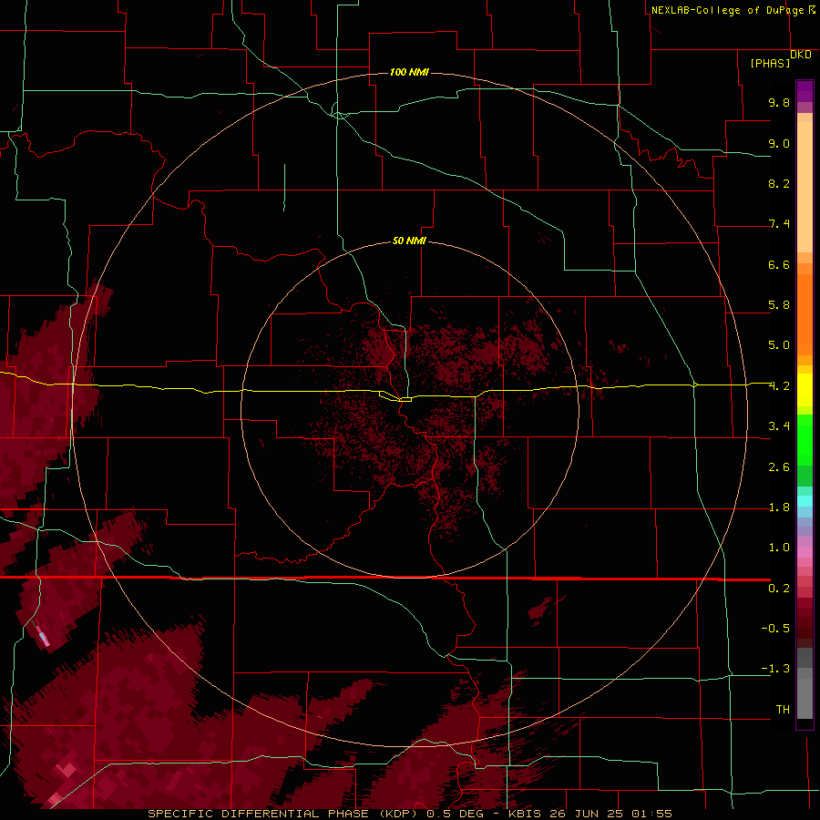Click the 4.2 scale value

click(779, 386)
